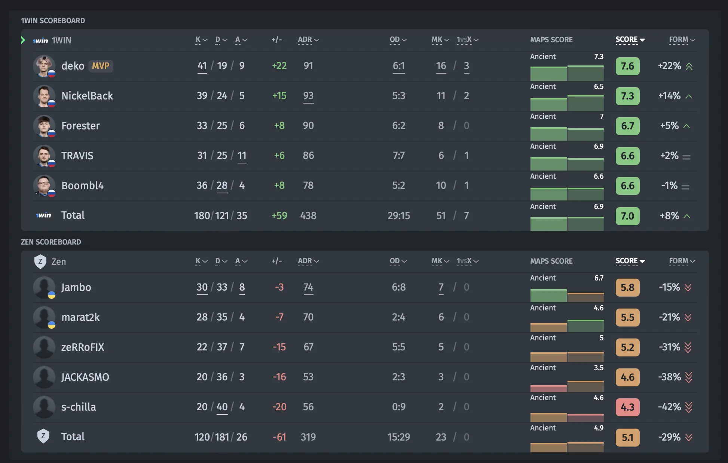Sort 1WIN table by SCORE

point(630,40)
